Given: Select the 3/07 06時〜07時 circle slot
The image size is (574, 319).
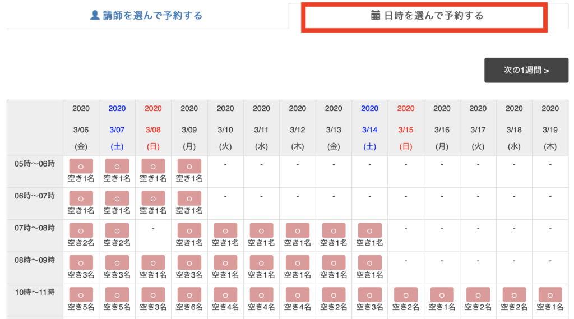Looking at the screenshot, I should pyautogui.click(x=117, y=198).
